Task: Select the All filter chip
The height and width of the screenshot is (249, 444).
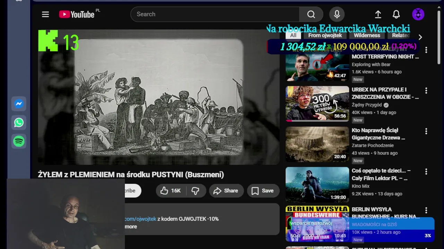Action: point(293,35)
